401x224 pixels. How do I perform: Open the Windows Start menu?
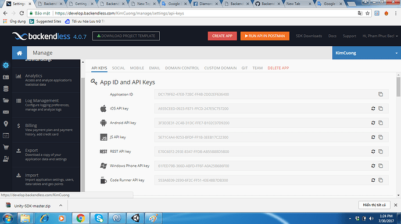[8, 218]
